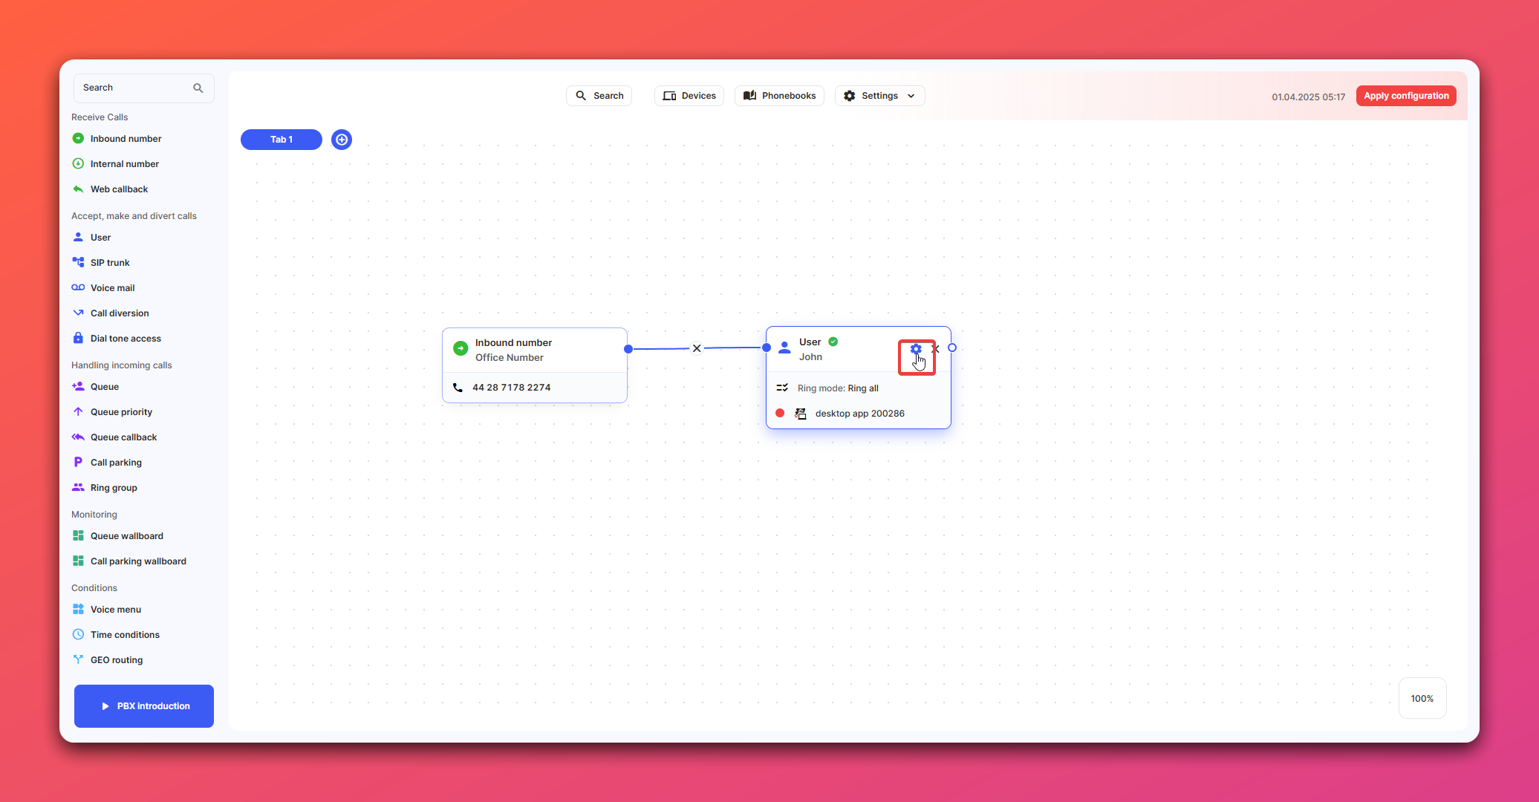Click the date 01.04.2025 05:17
The image size is (1539, 802).
[x=1308, y=97]
